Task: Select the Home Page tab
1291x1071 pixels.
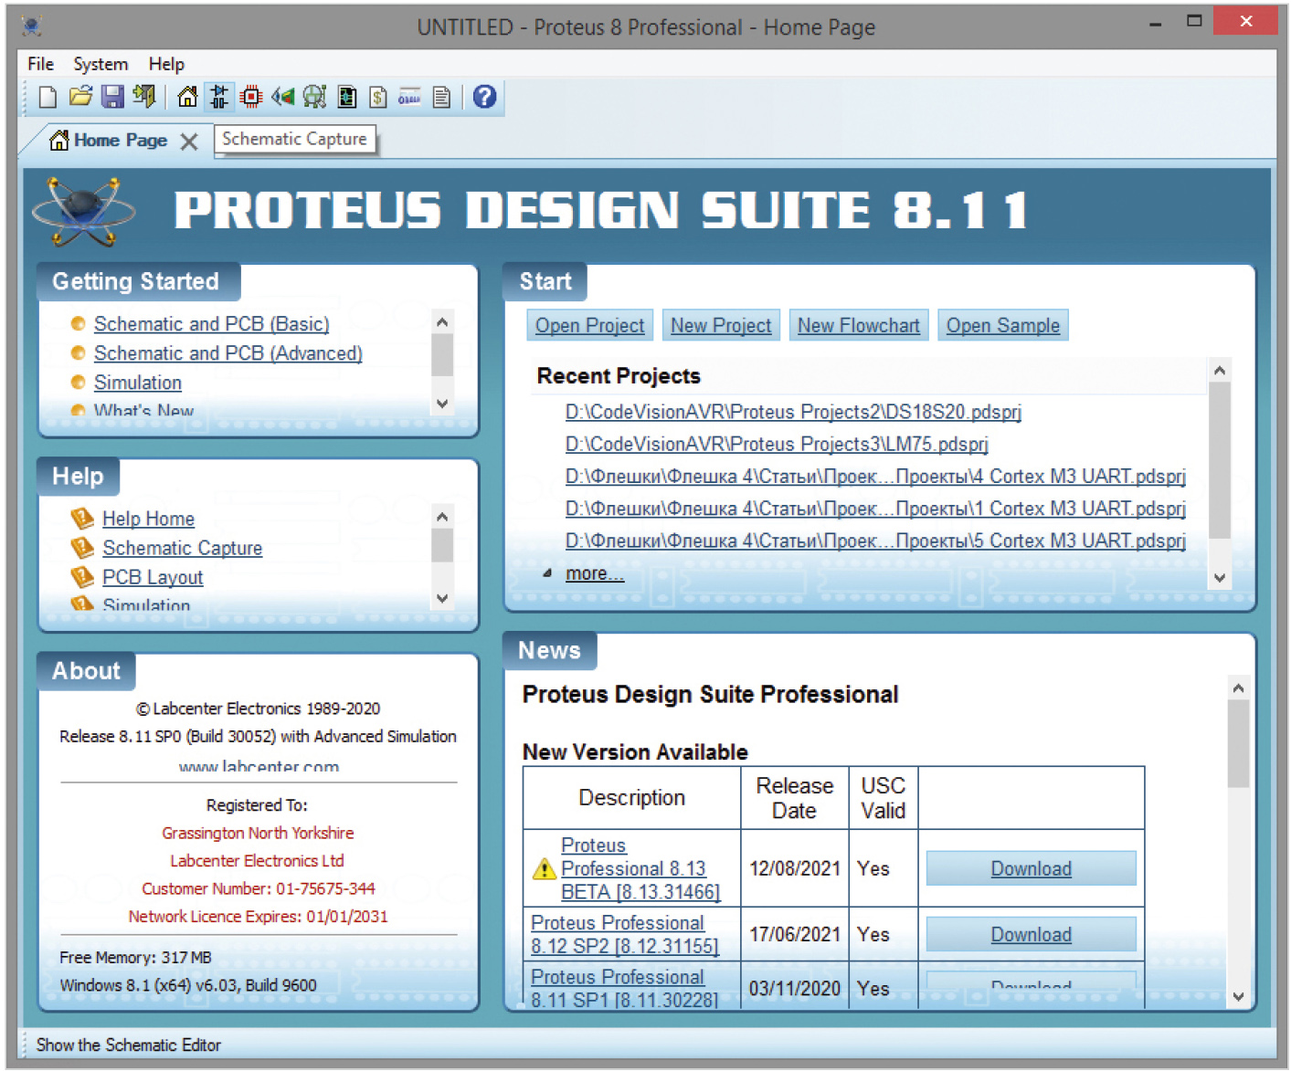Action: tap(121, 141)
